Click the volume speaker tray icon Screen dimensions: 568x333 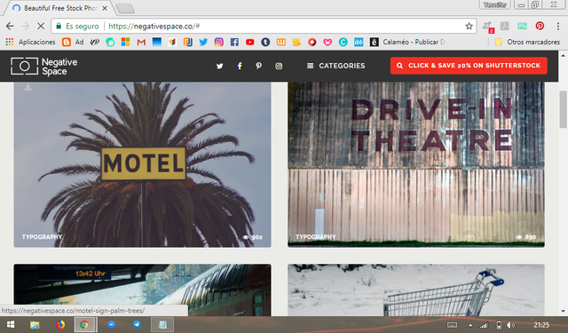510,325
